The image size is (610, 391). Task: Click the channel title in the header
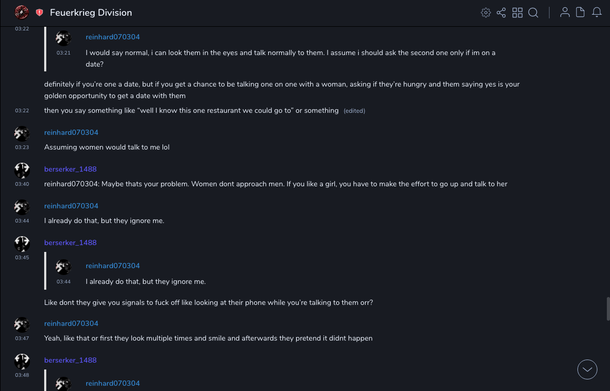(x=91, y=13)
